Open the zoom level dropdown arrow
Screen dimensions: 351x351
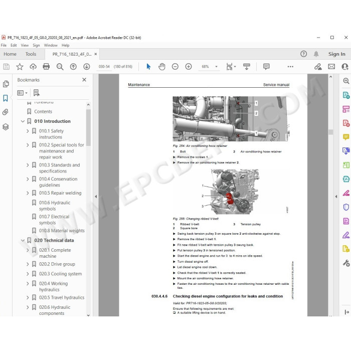216,67
